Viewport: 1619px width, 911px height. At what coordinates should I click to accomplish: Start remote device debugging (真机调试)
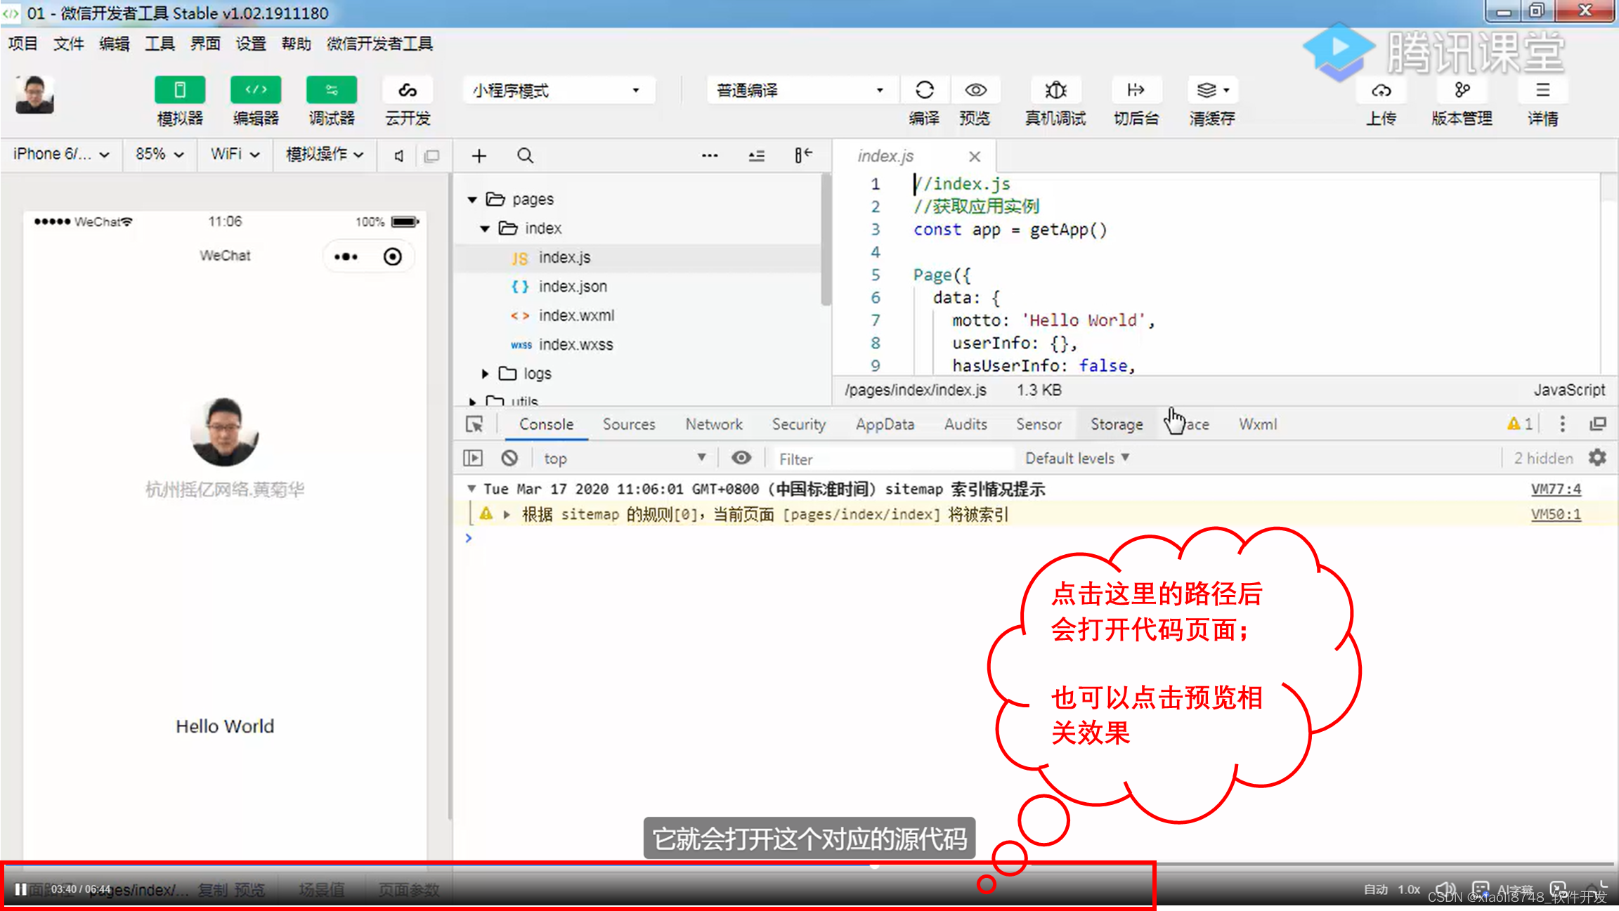[1055, 90]
